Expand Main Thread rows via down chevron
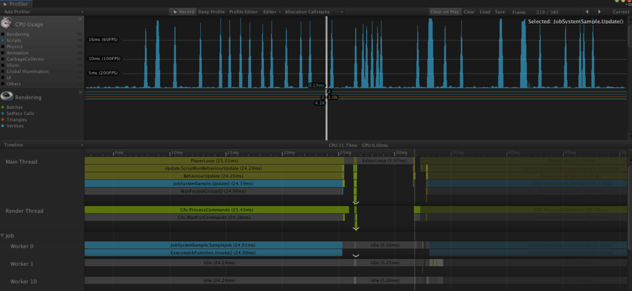 (355, 202)
